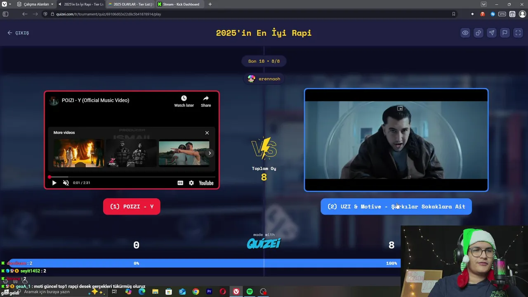Share quiz via paper plane icon
The width and height of the screenshot is (528, 297).
pos(492,33)
